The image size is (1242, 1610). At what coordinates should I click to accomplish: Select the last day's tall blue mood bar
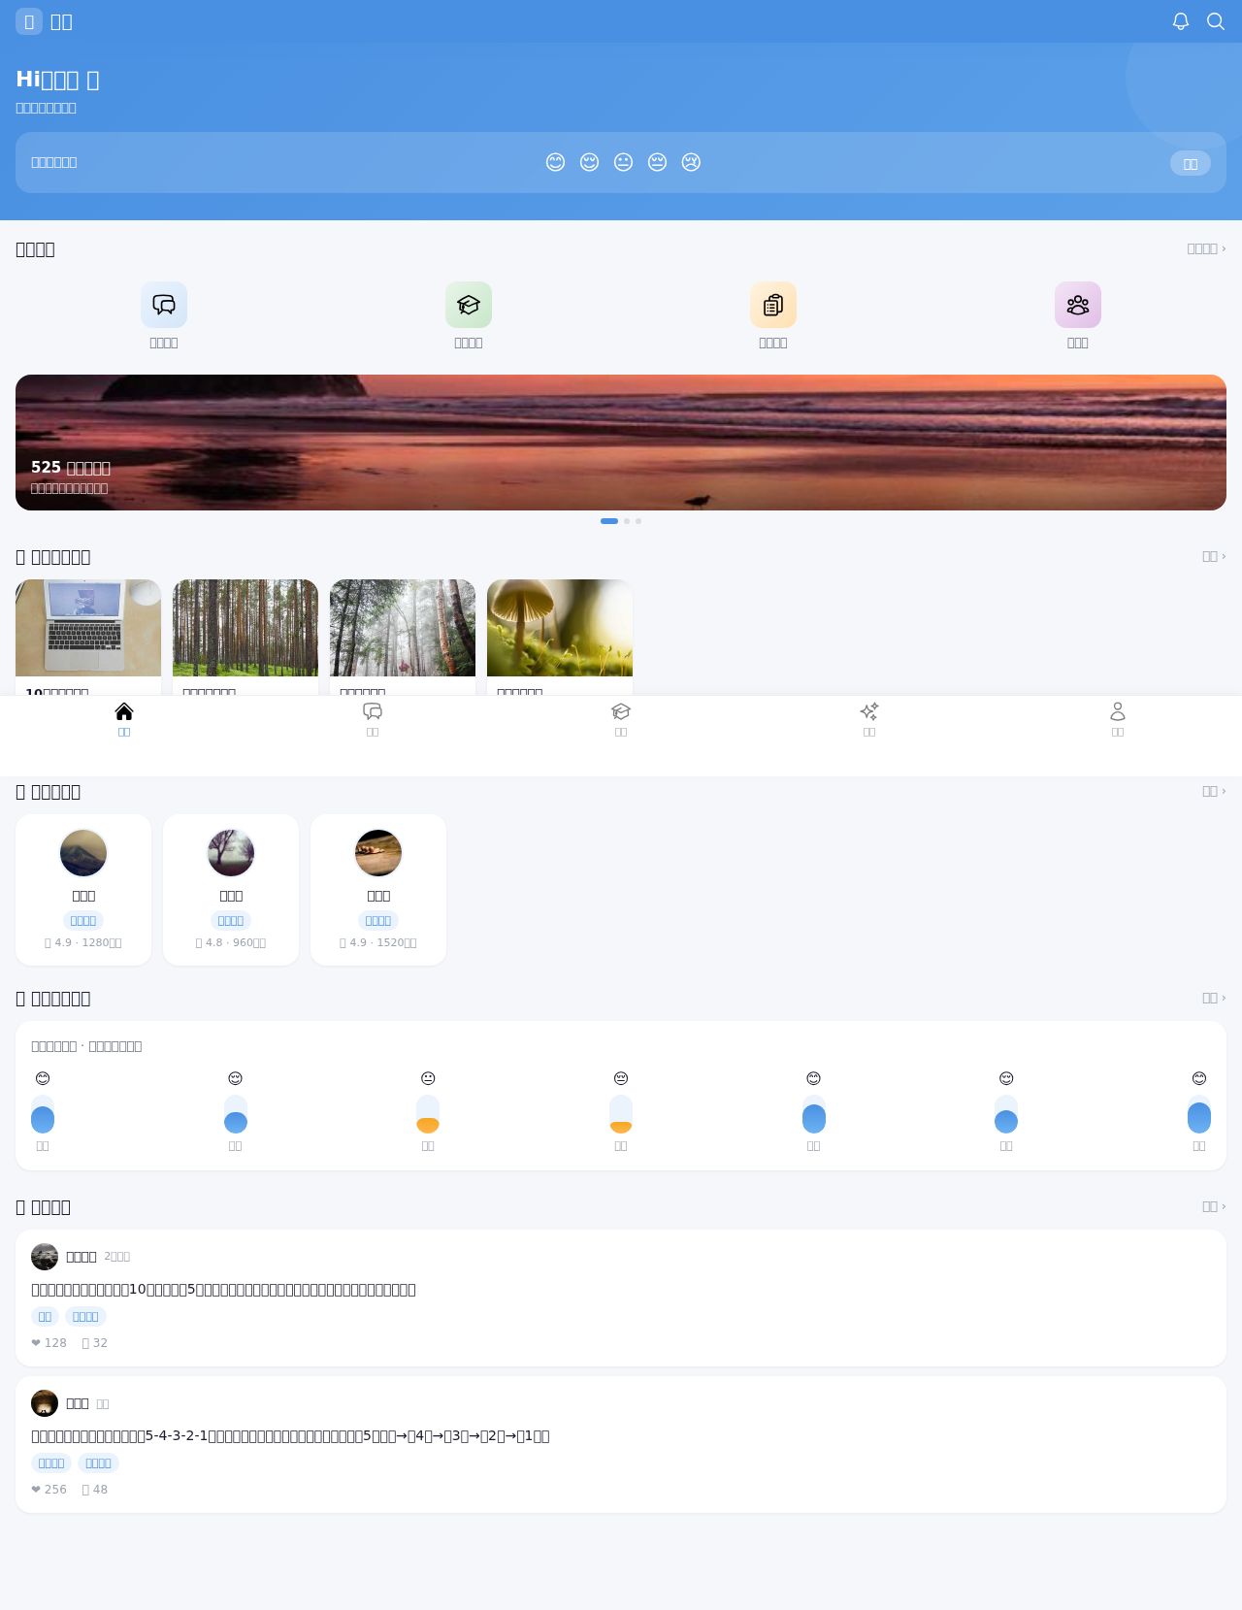coord(1199,1114)
